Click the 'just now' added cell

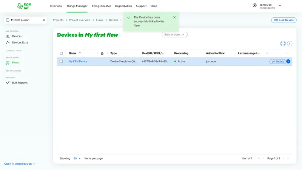point(211,62)
